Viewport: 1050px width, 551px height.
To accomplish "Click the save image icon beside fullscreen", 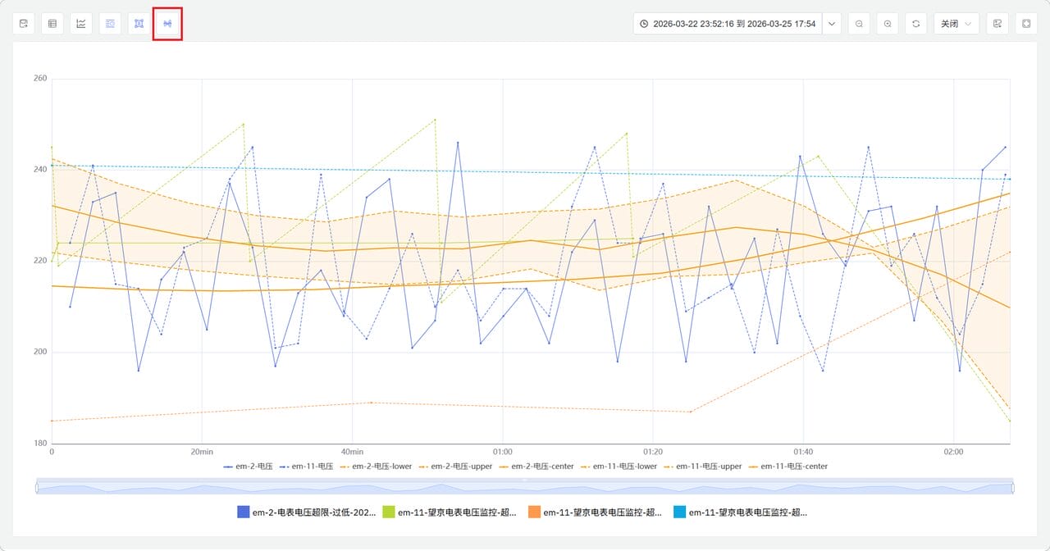I will 997,24.
